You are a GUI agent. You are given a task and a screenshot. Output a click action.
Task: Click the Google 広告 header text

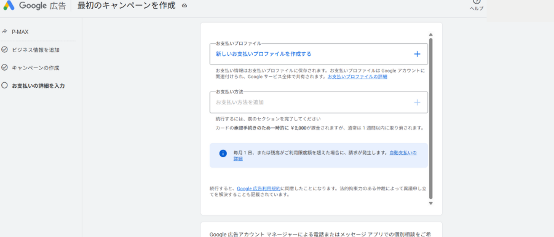(42, 6)
